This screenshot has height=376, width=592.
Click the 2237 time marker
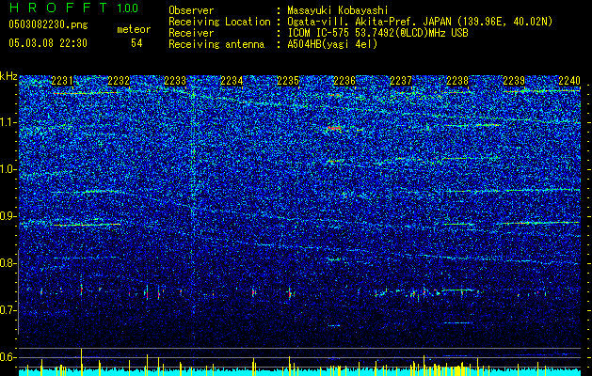(401, 81)
